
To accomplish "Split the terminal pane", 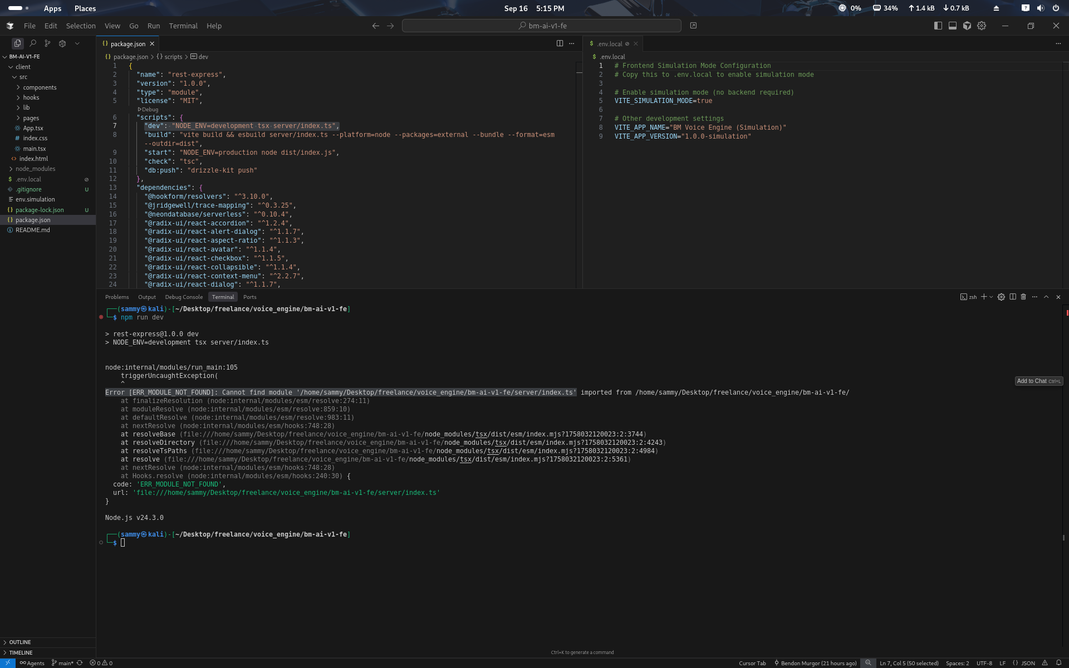I will point(1013,297).
